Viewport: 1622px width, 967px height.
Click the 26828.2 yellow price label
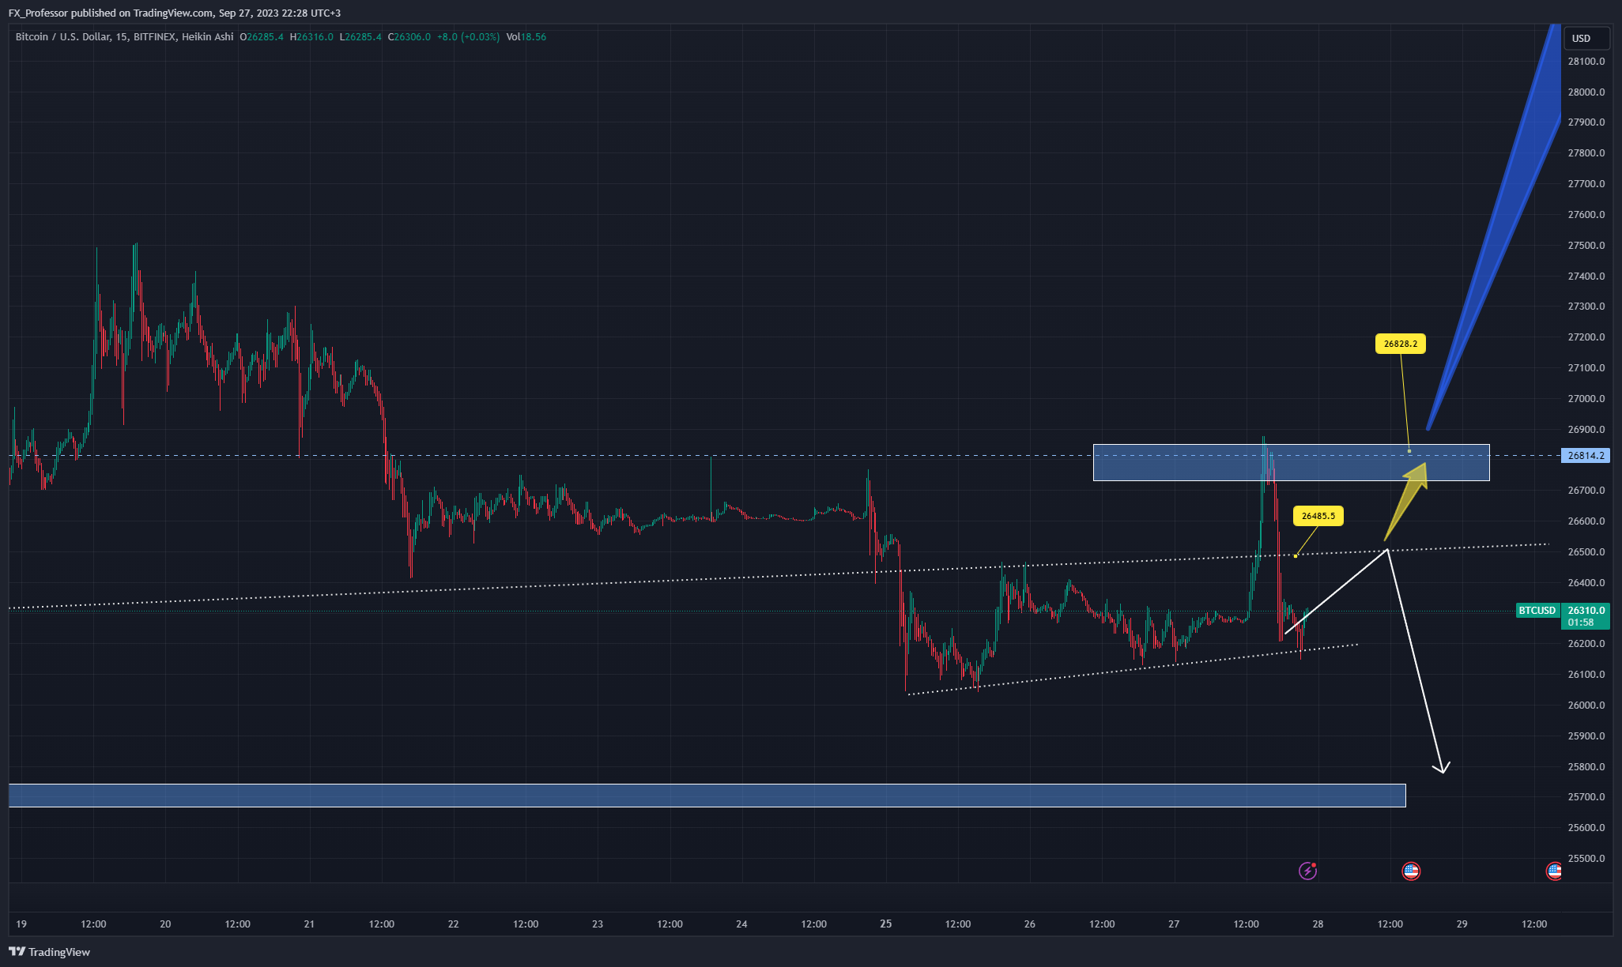[1400, 344]
